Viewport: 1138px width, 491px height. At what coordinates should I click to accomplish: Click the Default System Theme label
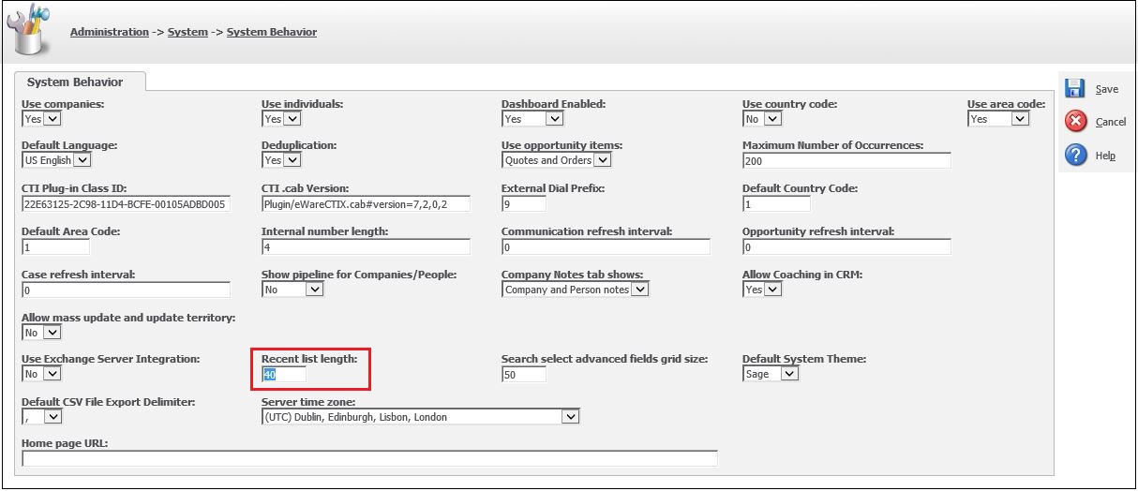(x=804, y=359)
